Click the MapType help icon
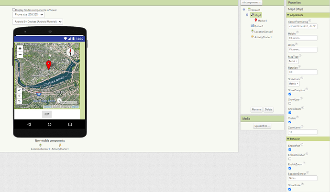This screenshot has width=330, height=192. click(x=300, y=55)
